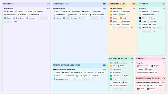Click the GUTXY logo icon

[x=123, y=82]
